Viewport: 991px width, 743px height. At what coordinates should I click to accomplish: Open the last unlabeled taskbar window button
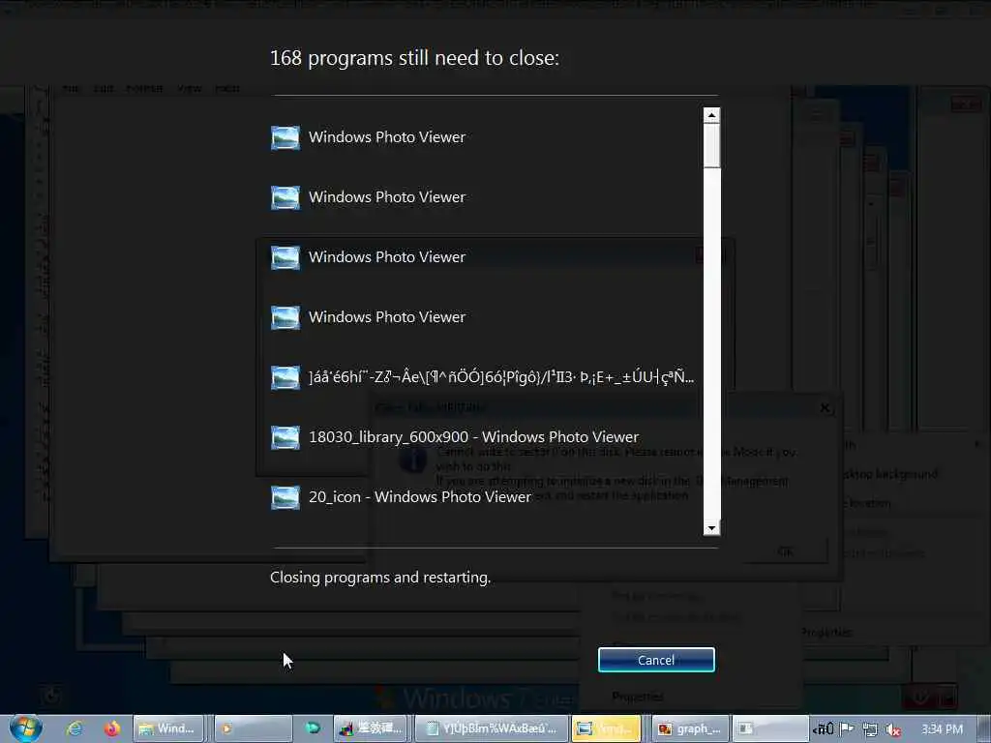tap(769, 728)
